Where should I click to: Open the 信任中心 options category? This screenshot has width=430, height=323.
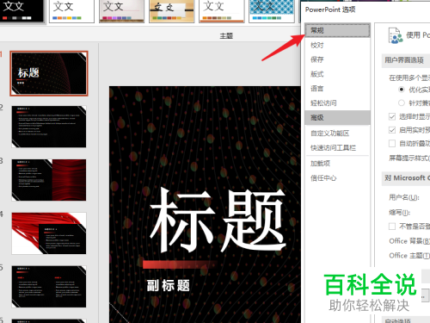pos(337,178)
